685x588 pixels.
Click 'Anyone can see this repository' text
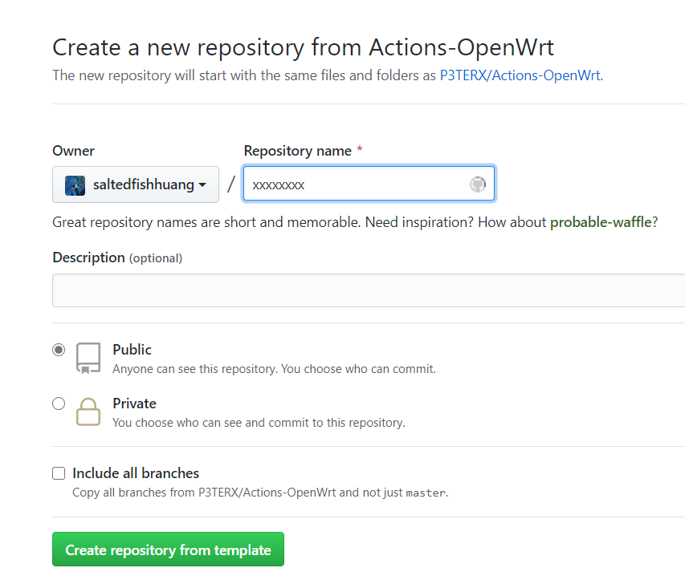275,369
